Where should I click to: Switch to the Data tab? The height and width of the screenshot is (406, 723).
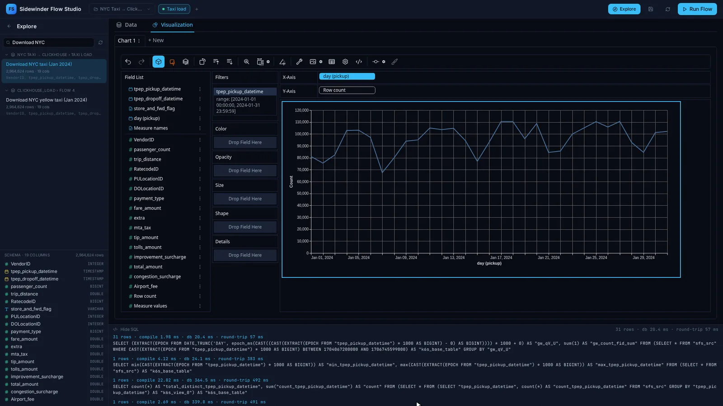pos(127,25)
